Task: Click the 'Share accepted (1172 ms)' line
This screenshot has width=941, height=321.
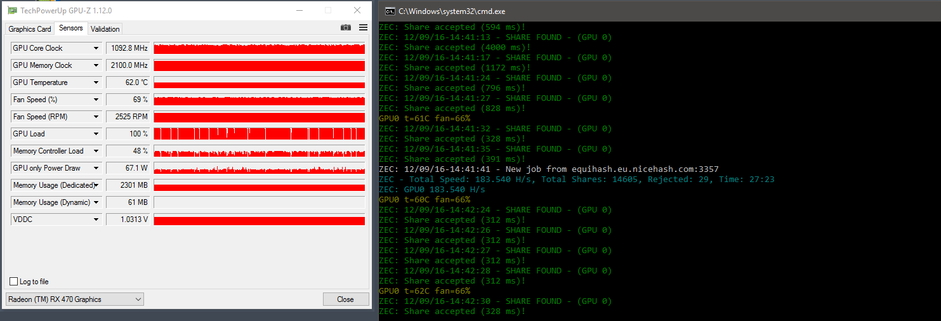Action: [455, 68]
